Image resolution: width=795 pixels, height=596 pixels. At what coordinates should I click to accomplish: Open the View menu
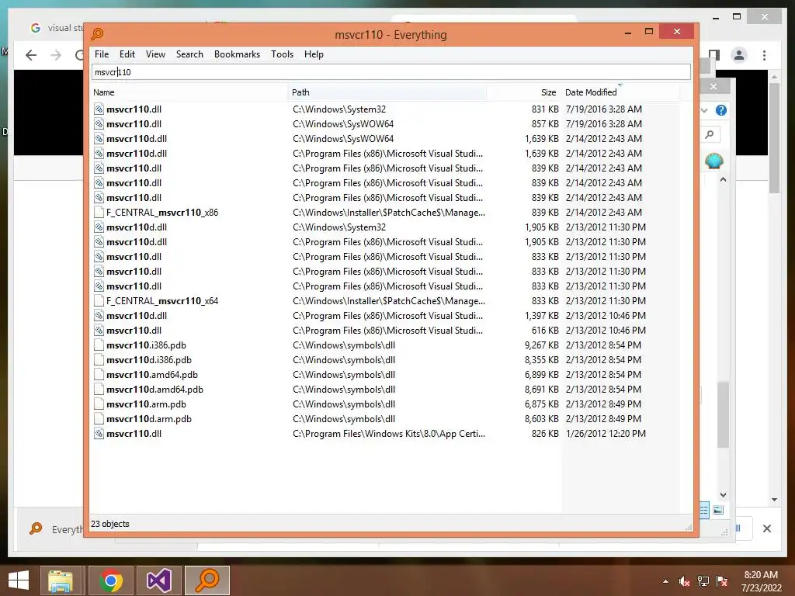(155, 54)
